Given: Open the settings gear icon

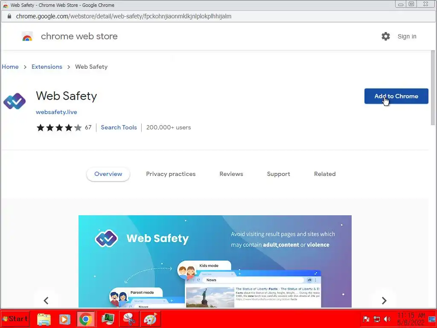Looking at the screenshot, I should click(386, 36).
